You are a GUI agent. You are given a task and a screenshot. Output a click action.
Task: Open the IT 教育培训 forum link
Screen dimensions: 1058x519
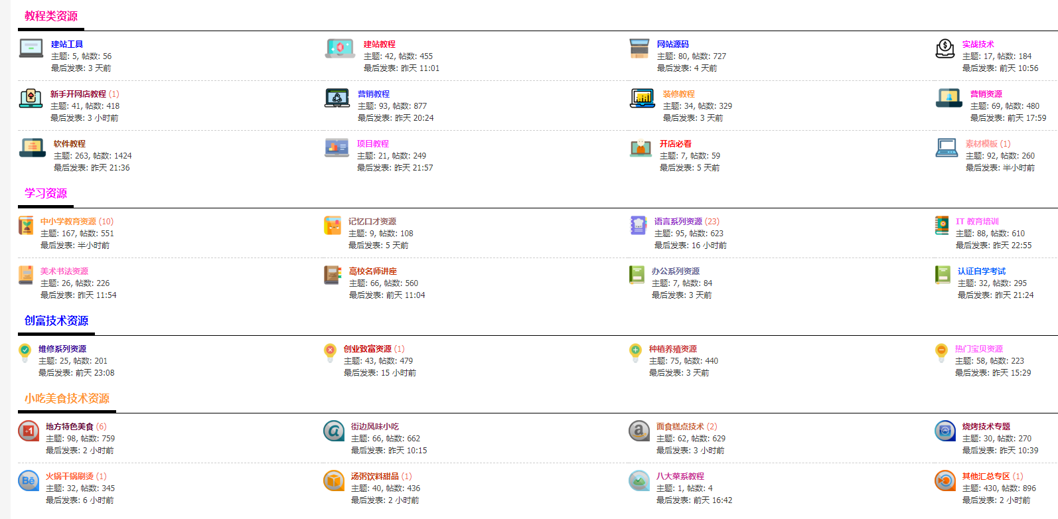[977, 222]
